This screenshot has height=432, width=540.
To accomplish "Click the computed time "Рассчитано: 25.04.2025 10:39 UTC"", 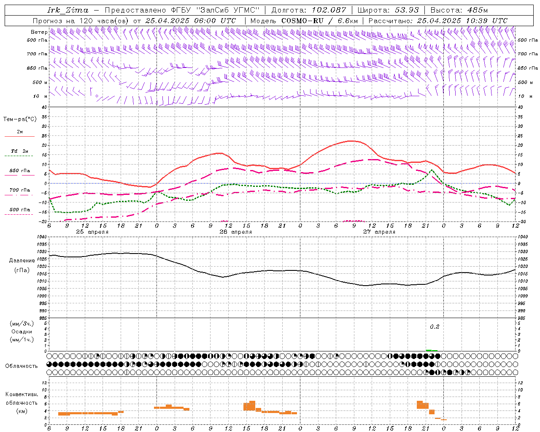I will 438,21.
